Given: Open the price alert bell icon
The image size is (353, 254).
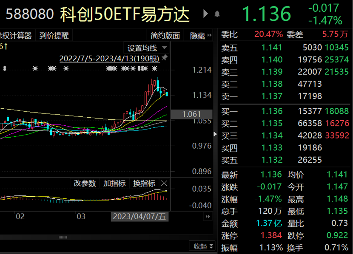Looking at the screenshot, I should pyautogui.click(x=217, y=14).
